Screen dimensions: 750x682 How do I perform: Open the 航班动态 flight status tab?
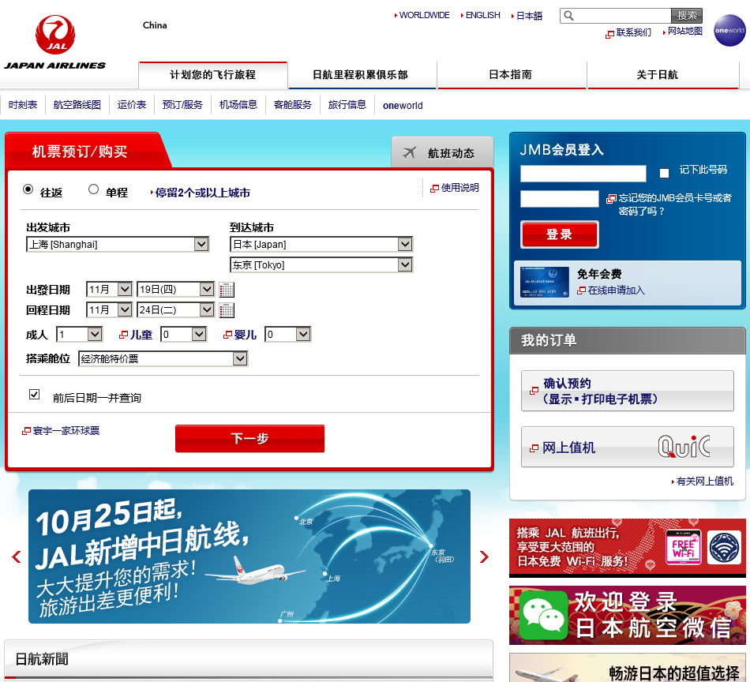[442, 152]
